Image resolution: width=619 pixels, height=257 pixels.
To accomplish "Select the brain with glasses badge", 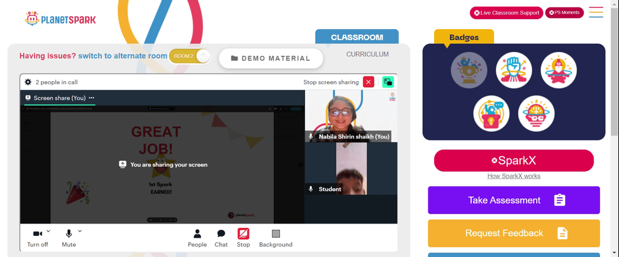I will coord(537,114).
